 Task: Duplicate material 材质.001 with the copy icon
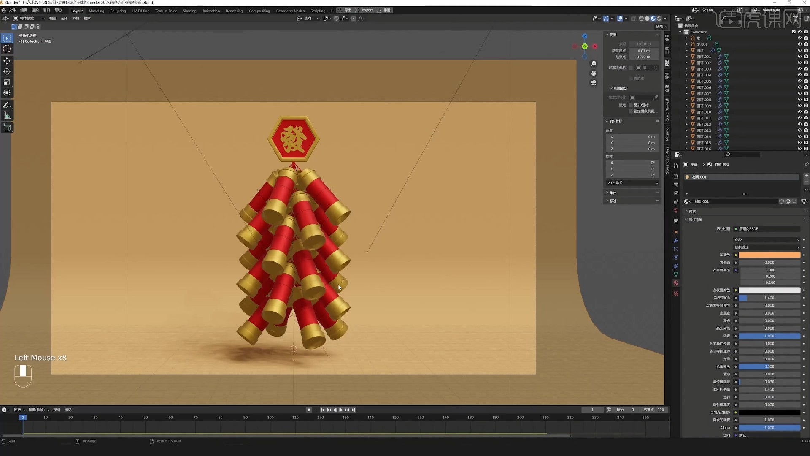pyautogui.click(x=788, y=202)
